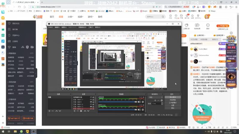
Task: Open desktop audio settings gear in mixer
Action: pyautogui.click(x=143, y=102)
